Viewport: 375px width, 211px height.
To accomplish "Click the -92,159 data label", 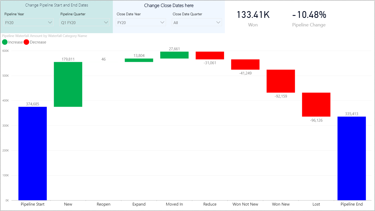I will coord(281,96).
